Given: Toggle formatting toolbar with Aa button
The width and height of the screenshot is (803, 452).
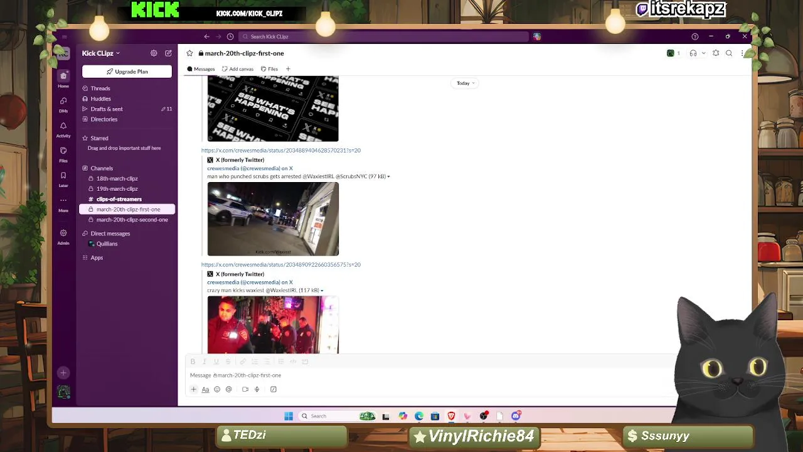Looking at the screenshot, I should coord(205,389).
